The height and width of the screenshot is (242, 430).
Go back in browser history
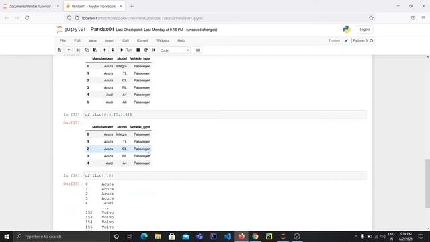click(7, 18)
